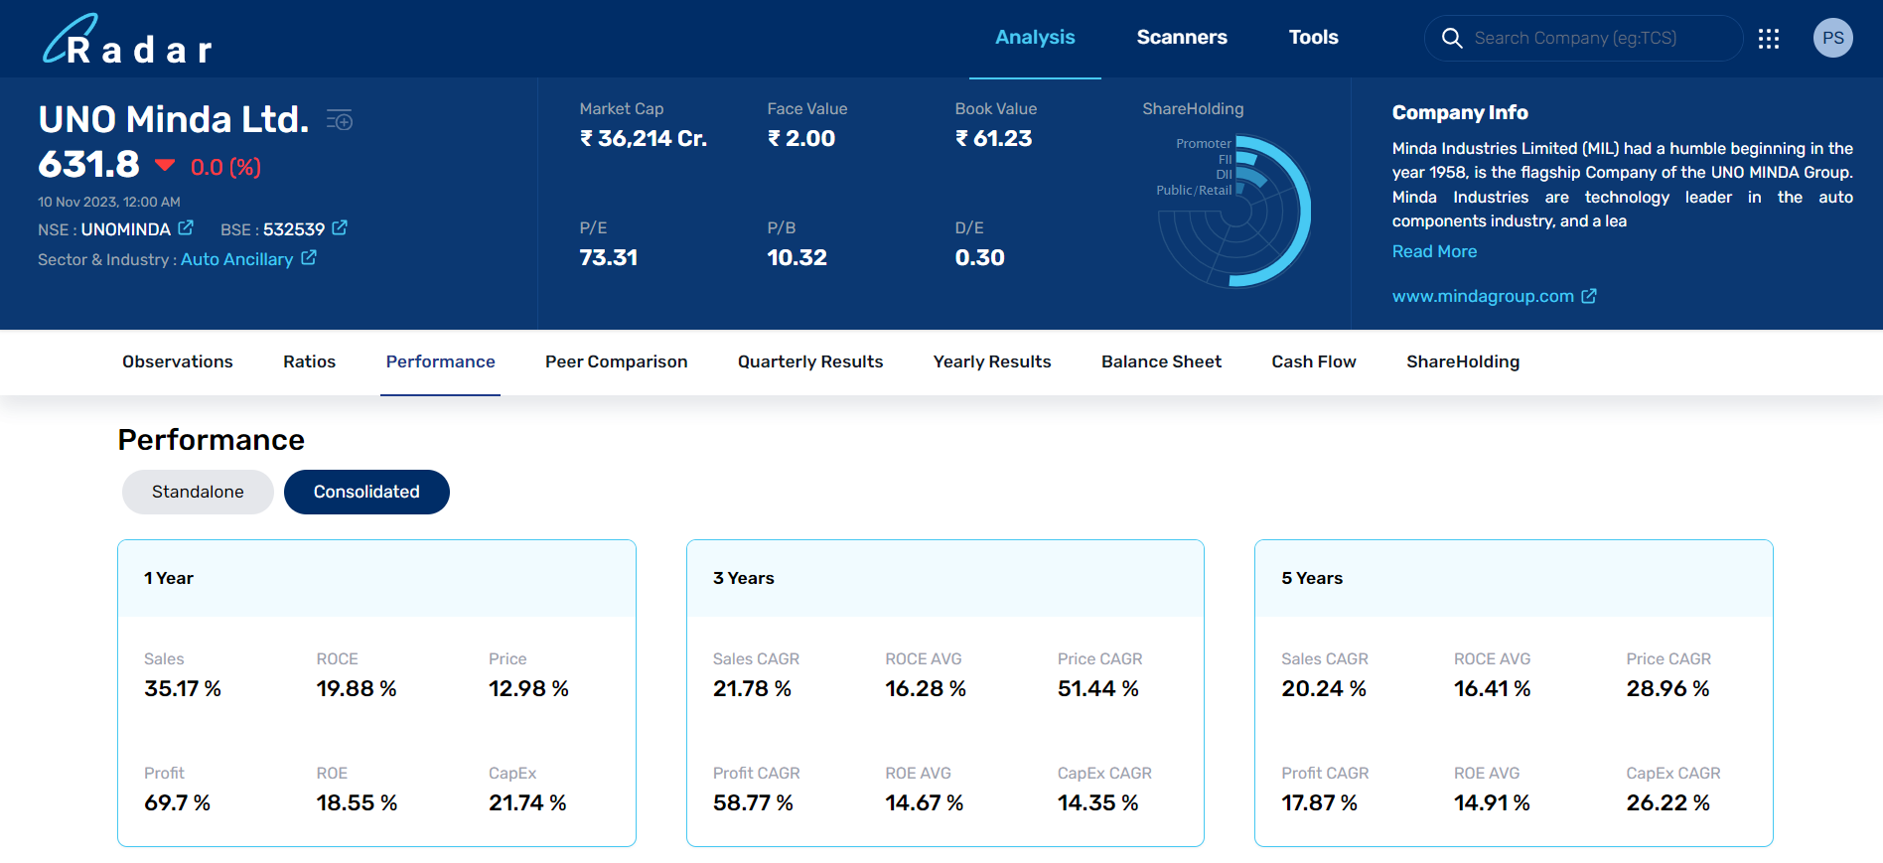Image resolution: width=1883 pixels, height=863 pixels.
Task: Click Face Value ₹ 2.00
Action: [x=801, y=138]
